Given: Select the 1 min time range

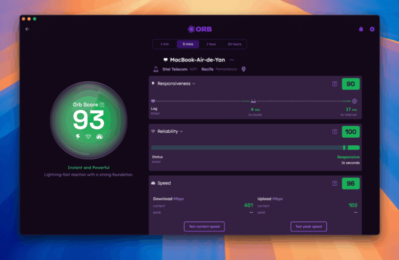Looking at the screenshot, I should pyautogui.click(x=165, y=44).
